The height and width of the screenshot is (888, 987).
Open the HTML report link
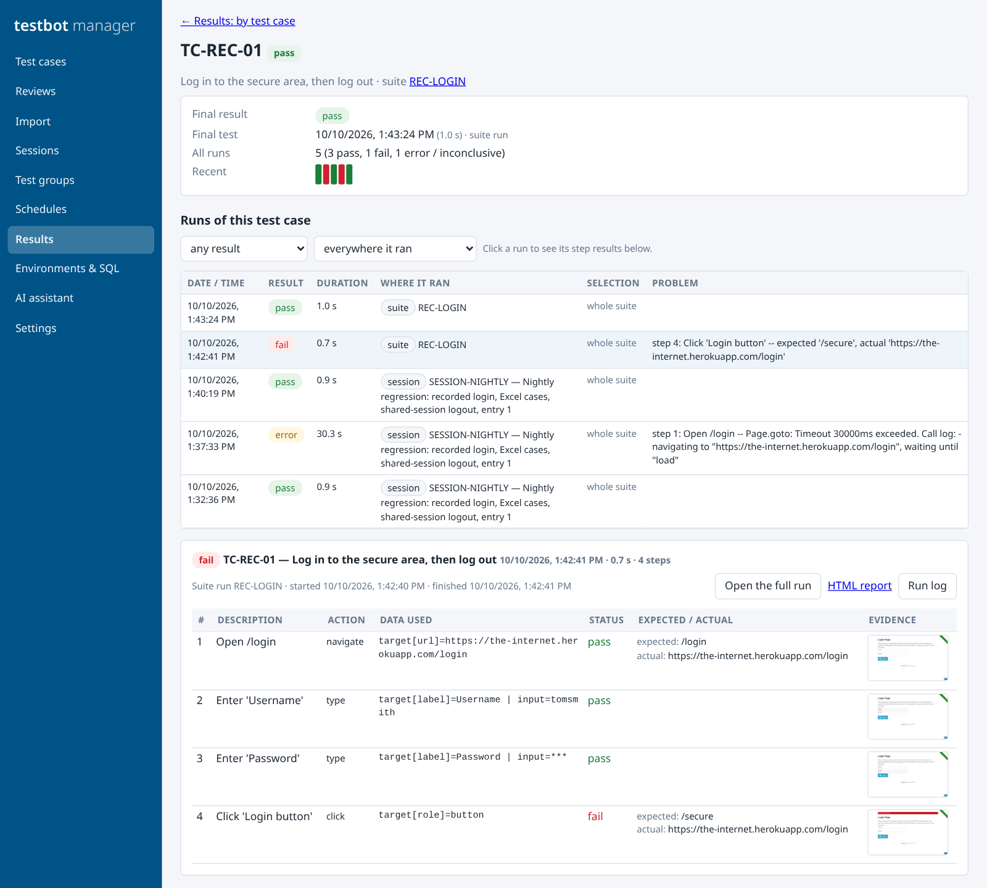point(860,586)
